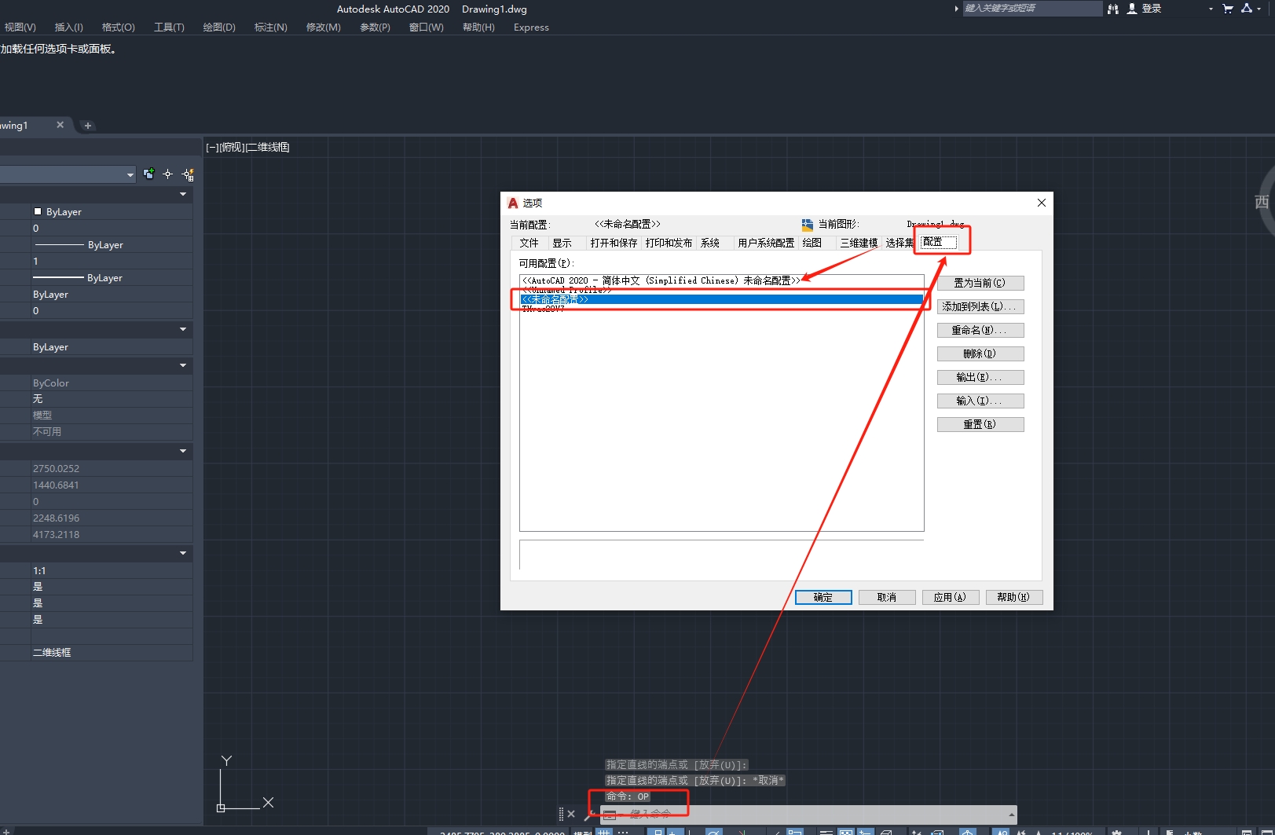
Task: Click the command line customize wrench icon
Action: tap(588, 815)
